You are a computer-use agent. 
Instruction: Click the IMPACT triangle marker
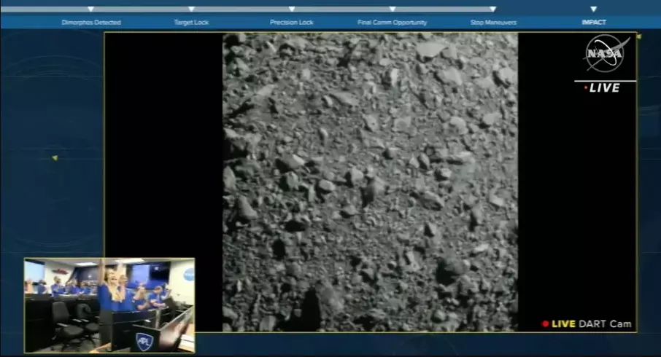594,9
